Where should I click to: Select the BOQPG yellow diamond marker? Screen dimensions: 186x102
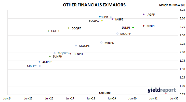click(x=102, y=21)
